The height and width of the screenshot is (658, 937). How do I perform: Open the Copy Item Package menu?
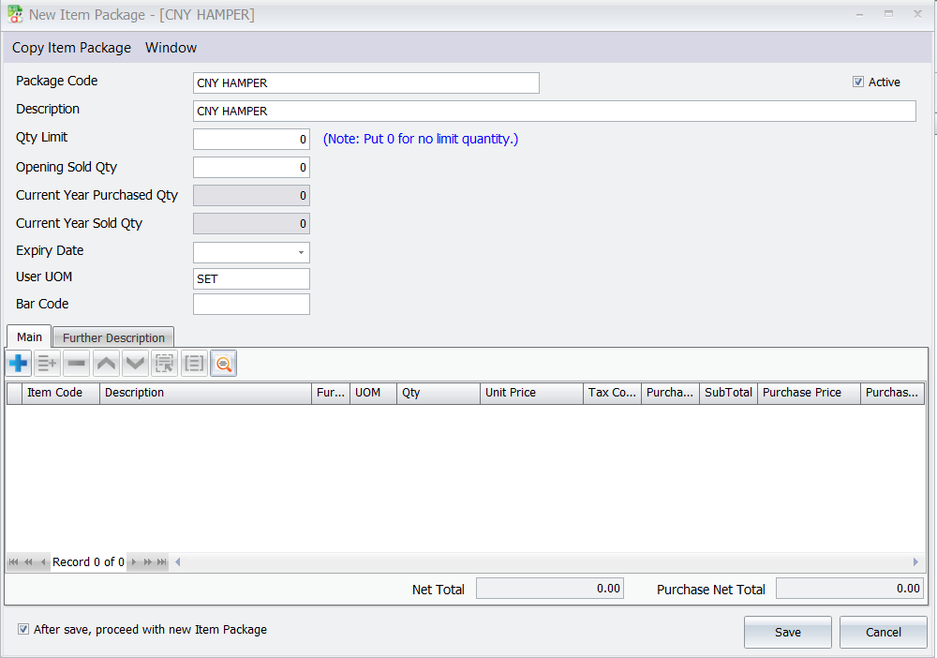71,47
